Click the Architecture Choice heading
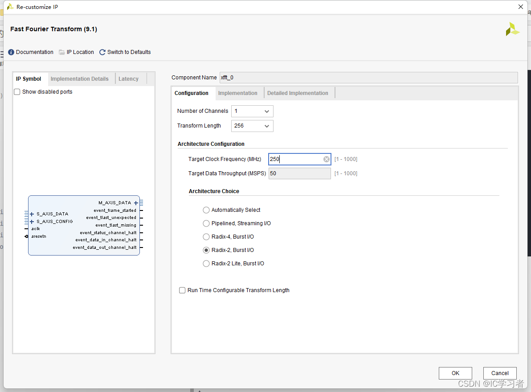 (214, 191)
